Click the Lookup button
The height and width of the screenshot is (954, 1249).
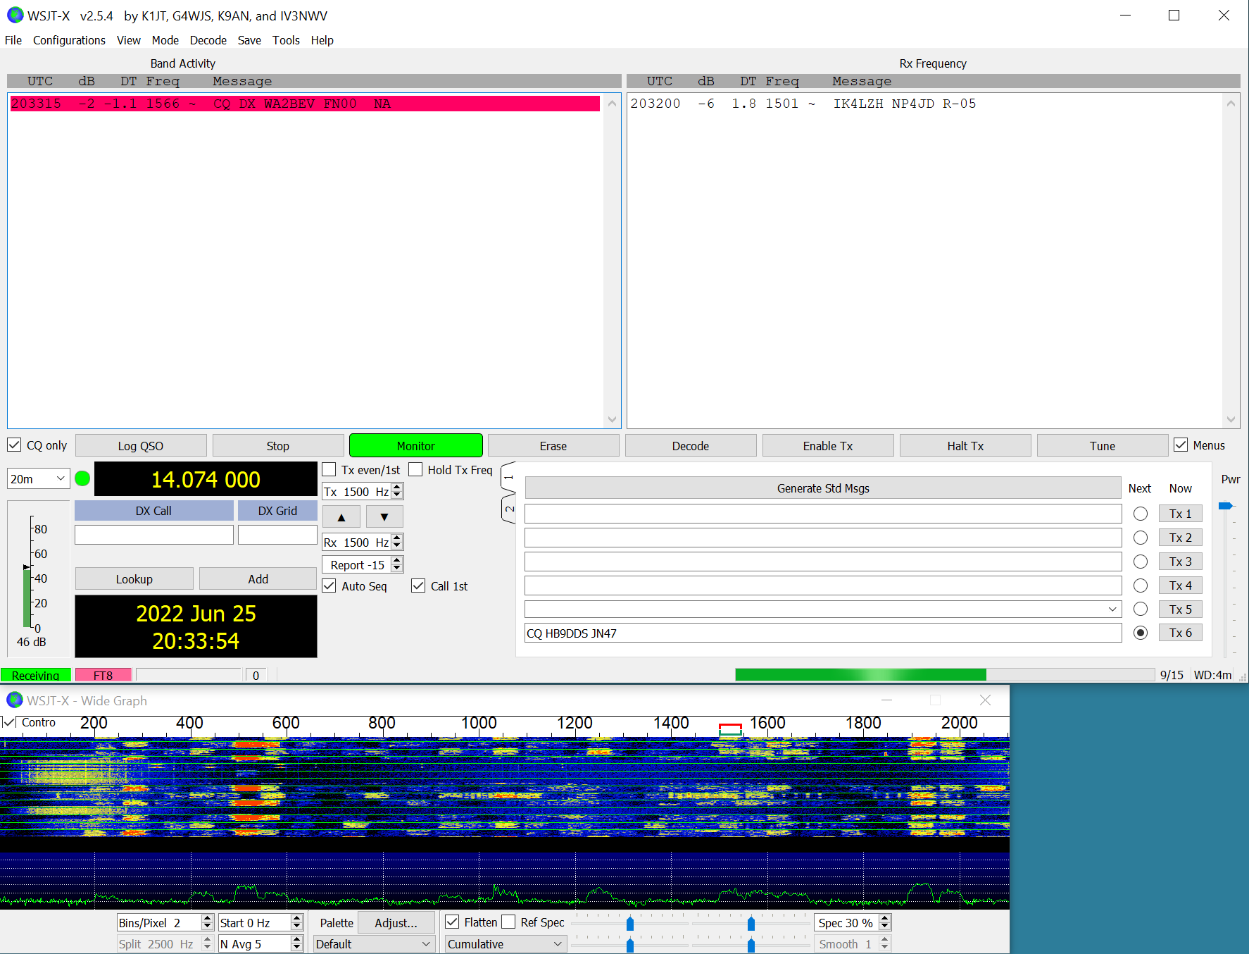point(134,578)
